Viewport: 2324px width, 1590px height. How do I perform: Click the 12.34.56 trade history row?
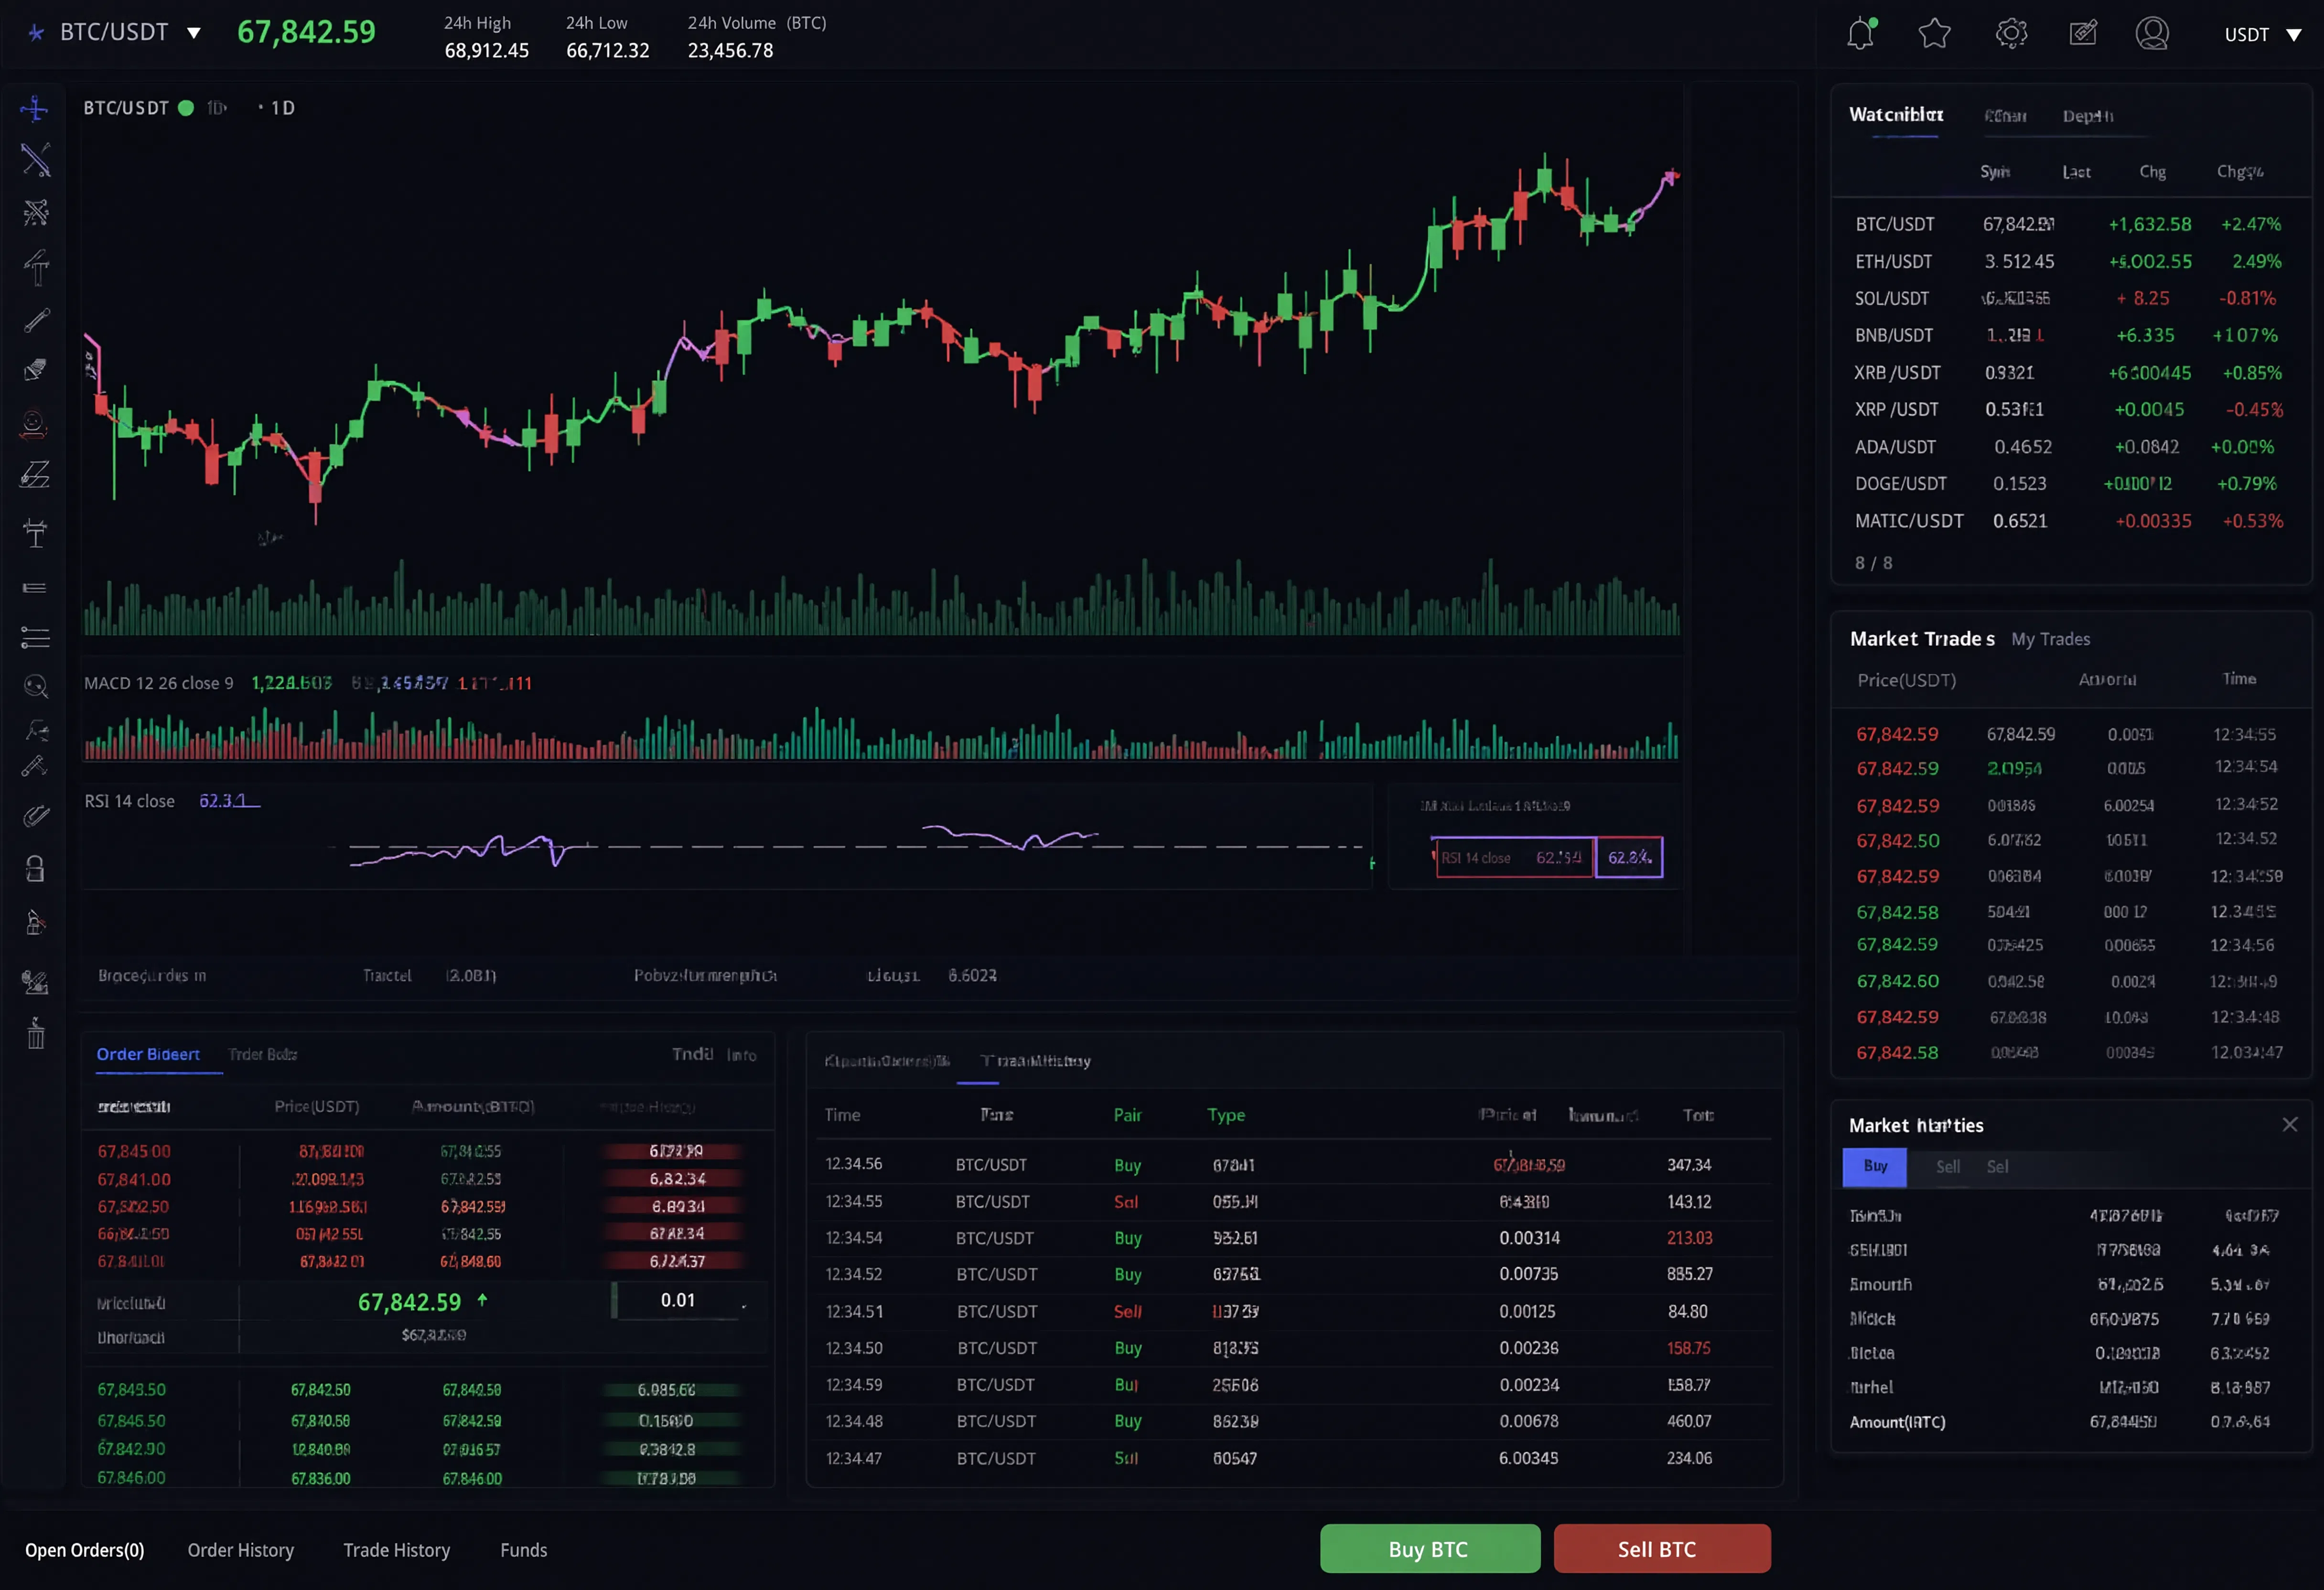pyautogui.click(x=1294, y=1165)
